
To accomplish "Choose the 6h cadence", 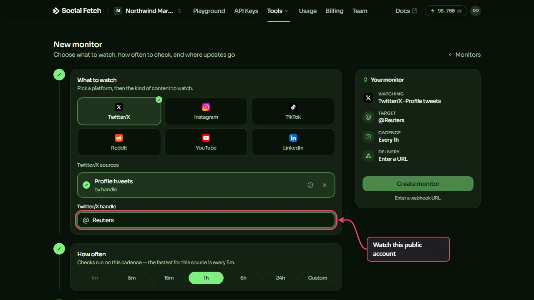I will (x=243, y=278).
